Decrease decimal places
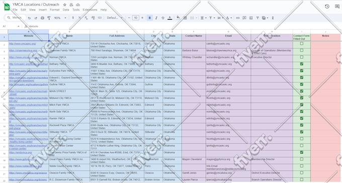The height and width of the screenshot is (183, 342). (x=86, y=18)
